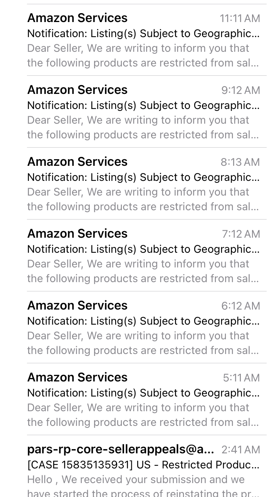Select preview text of the 9:12 AM email
Image resolution: width=279 pixels, height=497 pixels.
143,128
